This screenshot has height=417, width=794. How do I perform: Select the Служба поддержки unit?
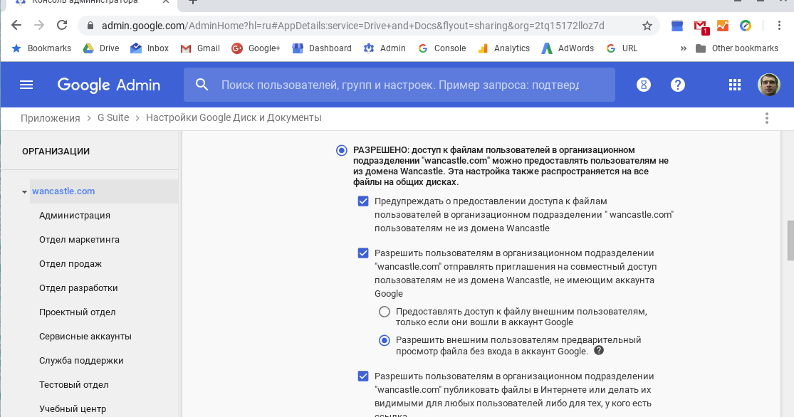point(81,361)
